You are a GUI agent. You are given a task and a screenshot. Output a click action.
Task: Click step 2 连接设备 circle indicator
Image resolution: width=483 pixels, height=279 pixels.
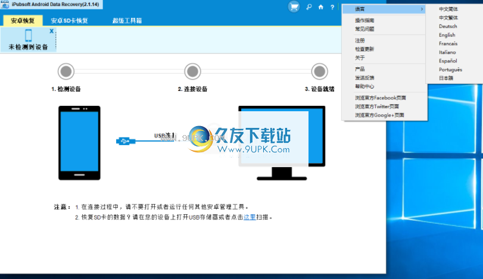192,71
